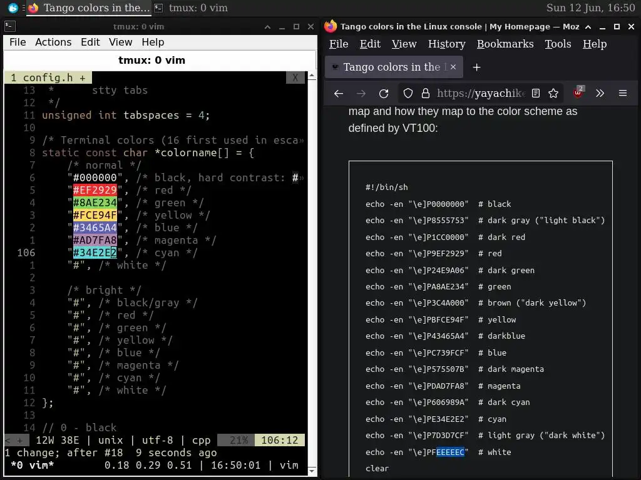641x480 pixels.
Task: Click the highlighted EEEEEC text in browser
Action: tap(450, 452)
